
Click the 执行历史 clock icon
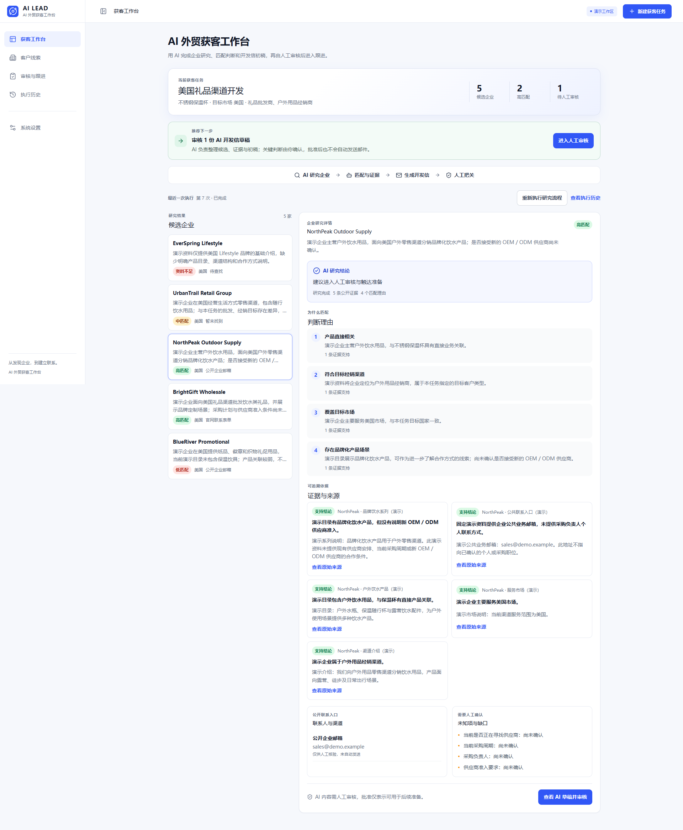pyautogui.click(x=12, y=95)
